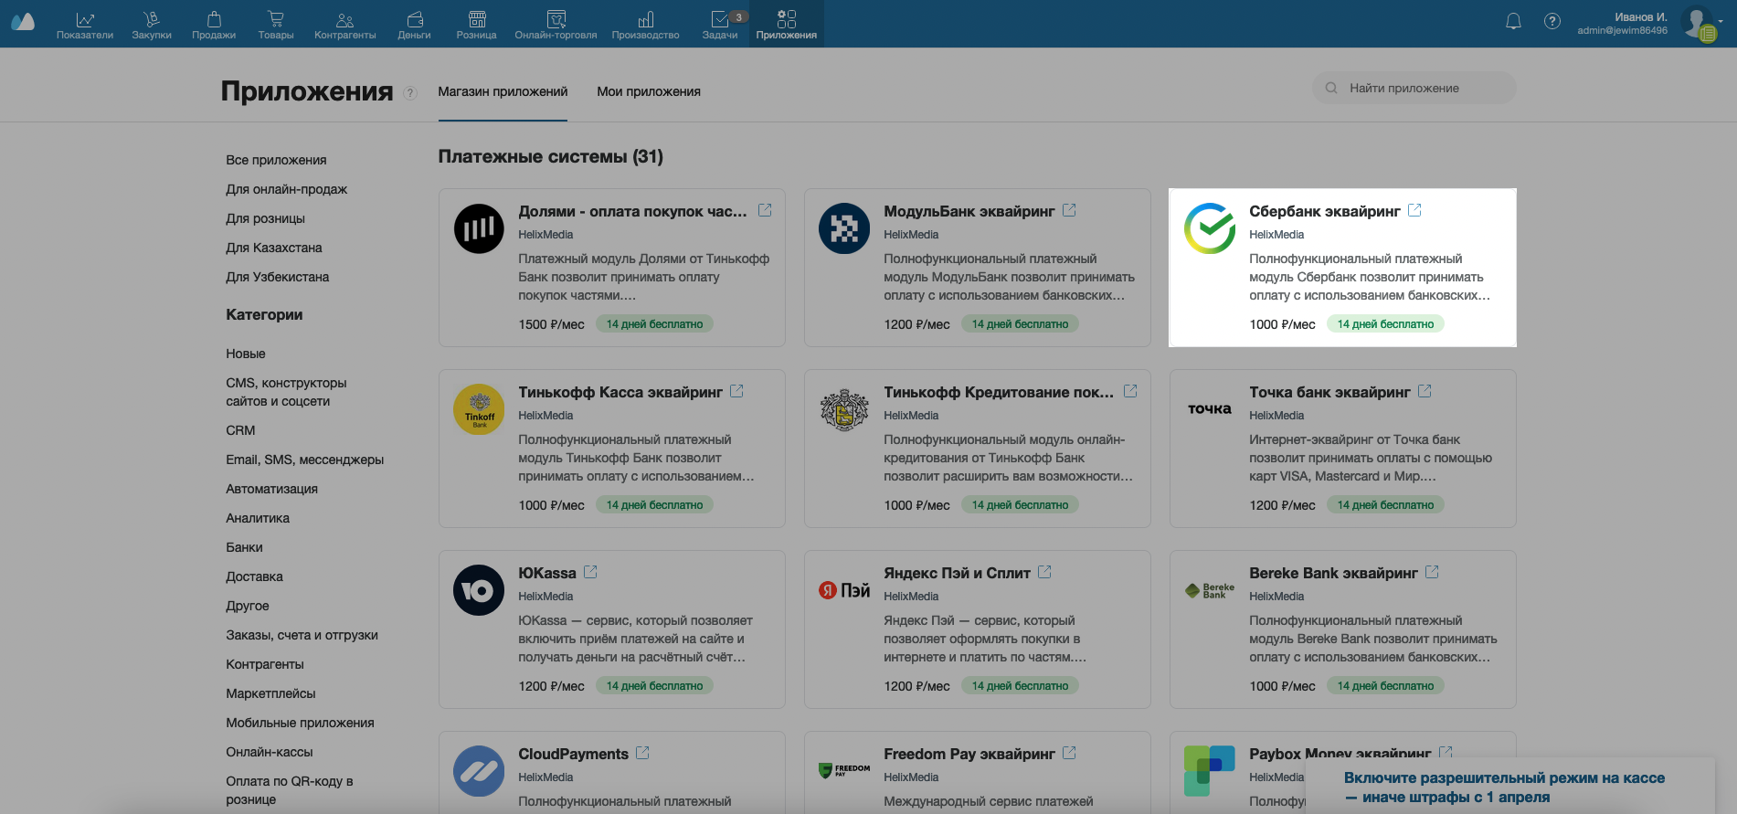Filter by Для розницы
The height and width of the screenshot is (814, 1737).
click(x=266, y=218)
